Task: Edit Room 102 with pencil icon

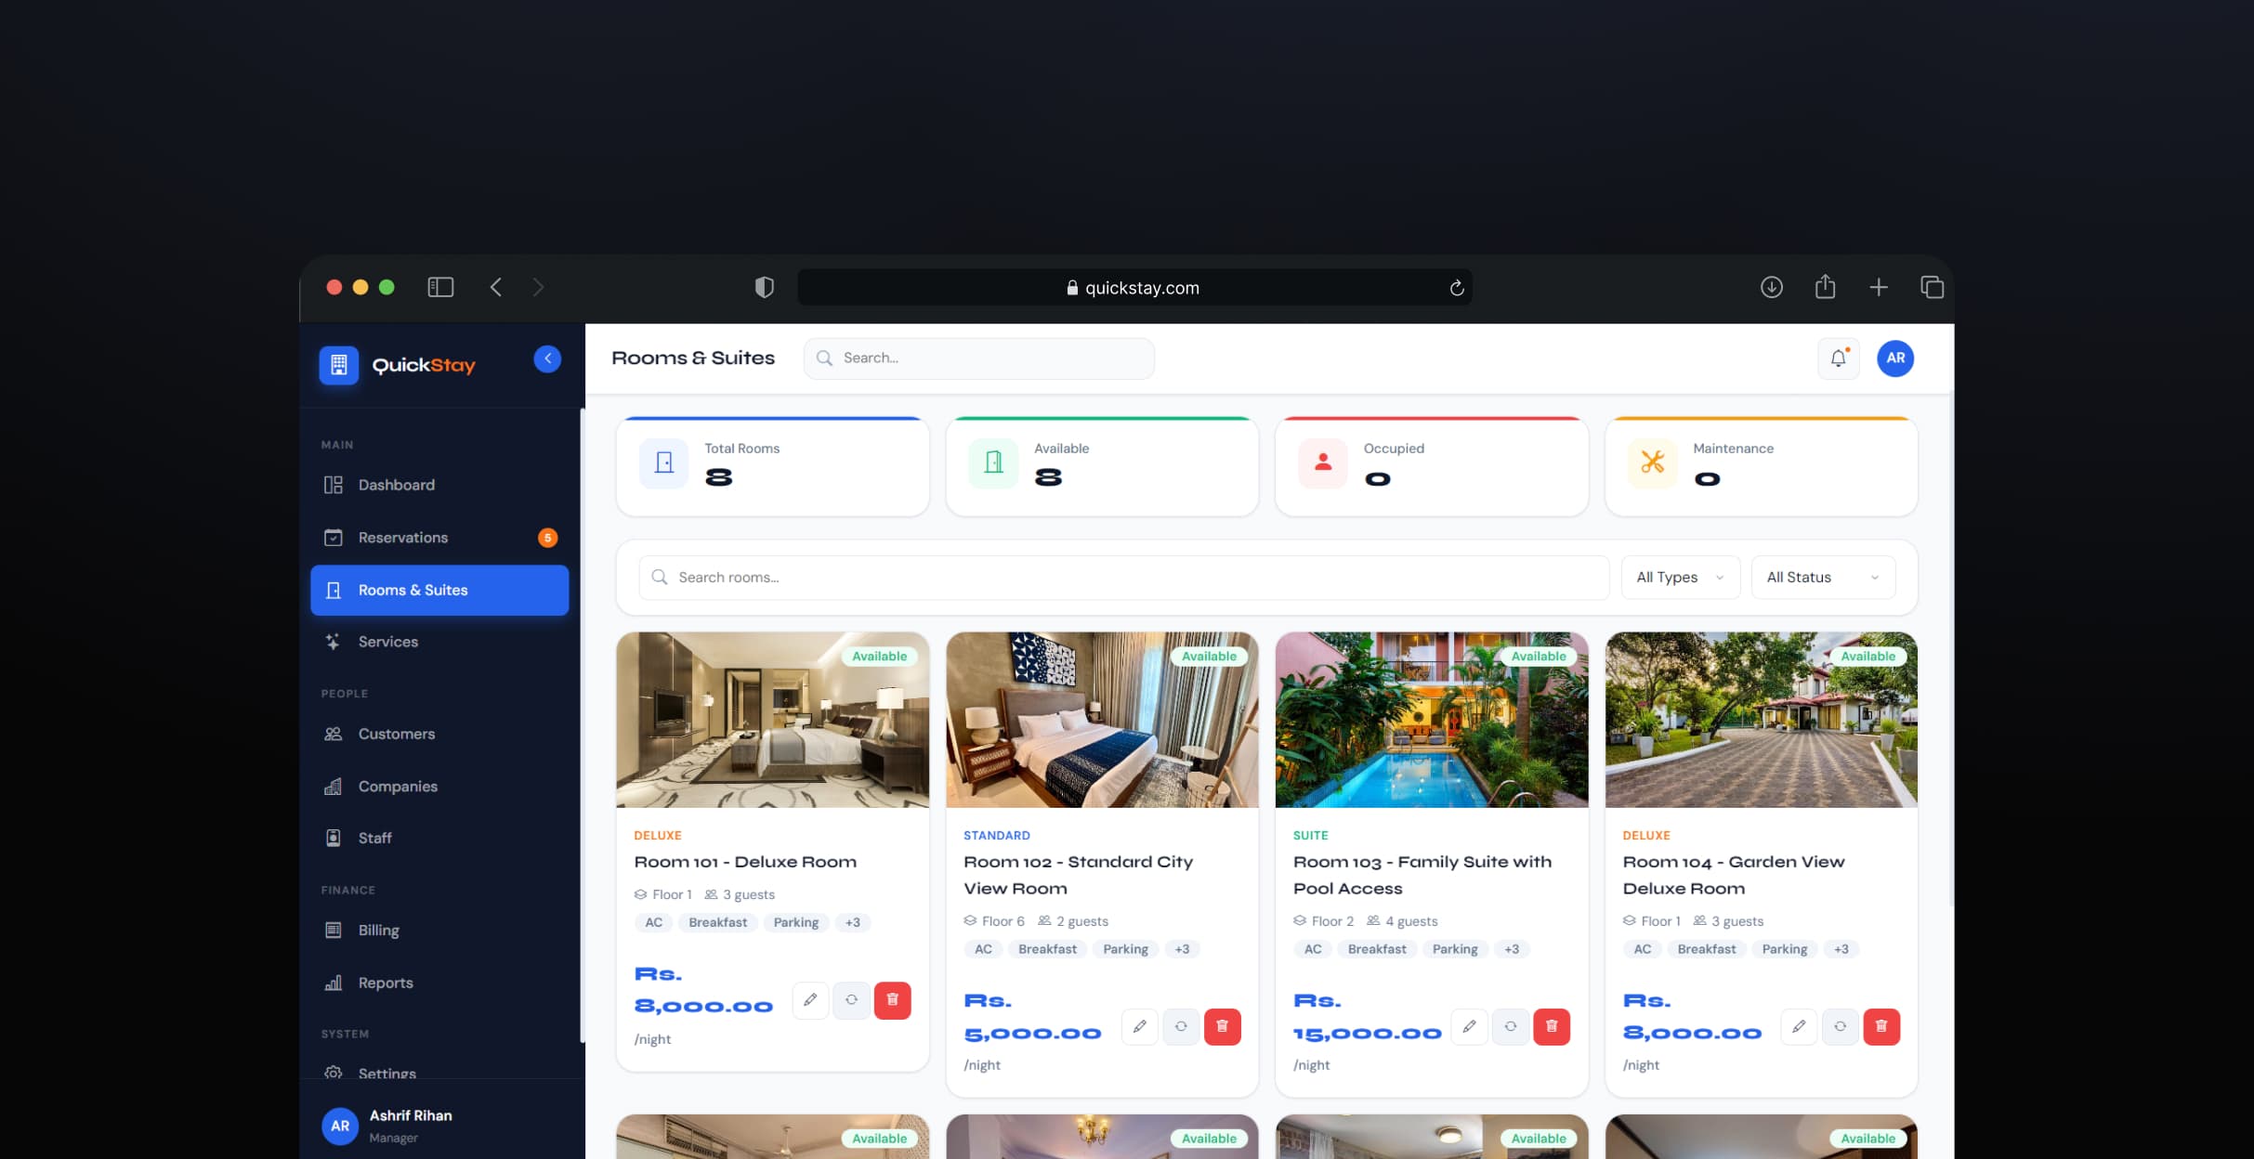Action: (1140, 1027)
